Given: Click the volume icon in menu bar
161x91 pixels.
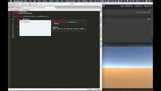Looking at the screenshot, I should pos(134,1).
